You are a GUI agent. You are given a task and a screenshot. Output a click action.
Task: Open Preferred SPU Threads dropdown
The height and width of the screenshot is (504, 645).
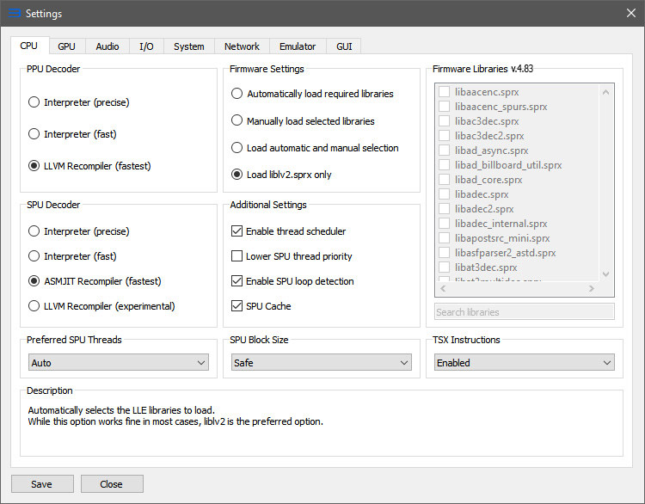(119, 362)
